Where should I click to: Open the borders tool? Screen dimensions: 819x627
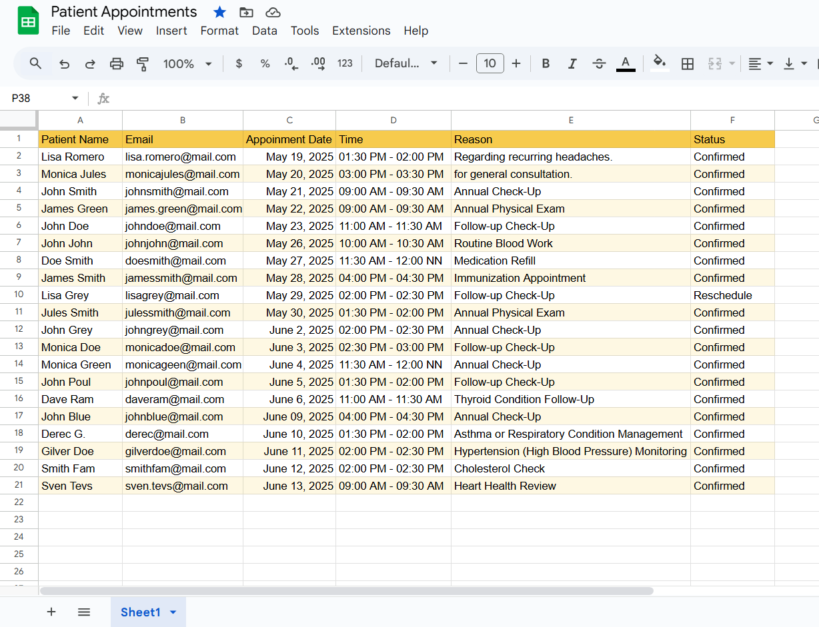click(688, 64)
